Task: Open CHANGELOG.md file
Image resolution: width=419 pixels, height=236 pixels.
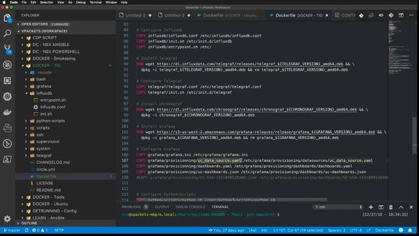Action: point(52,163)
